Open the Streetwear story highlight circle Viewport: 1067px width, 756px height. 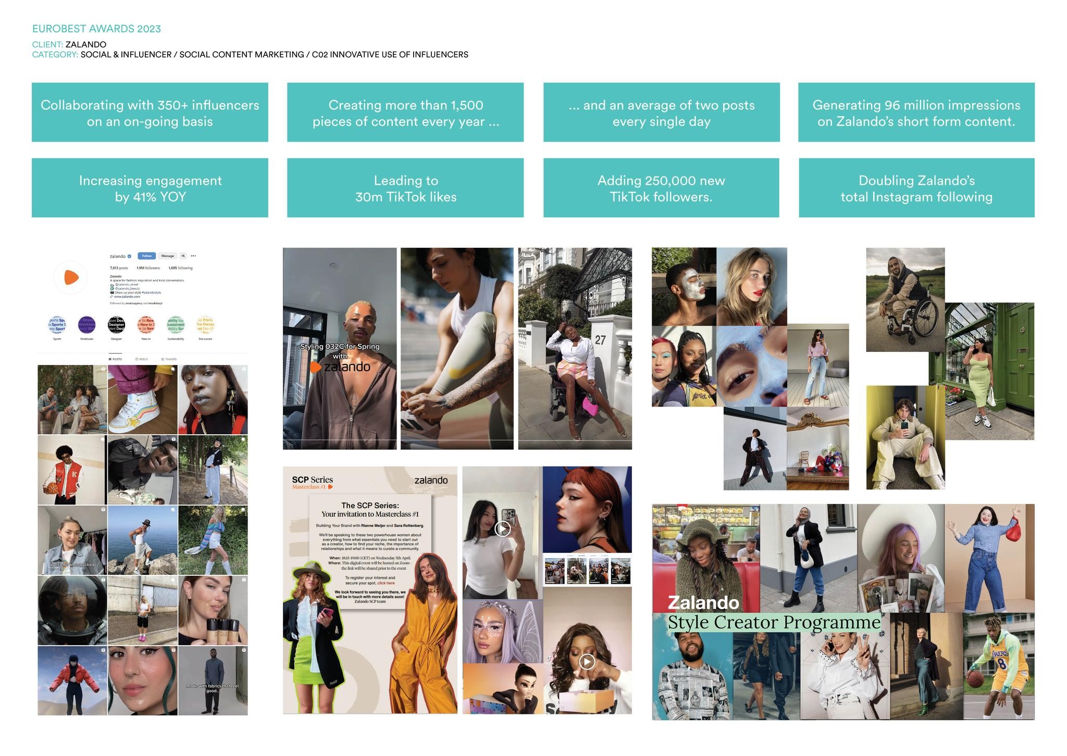point(86,324)
